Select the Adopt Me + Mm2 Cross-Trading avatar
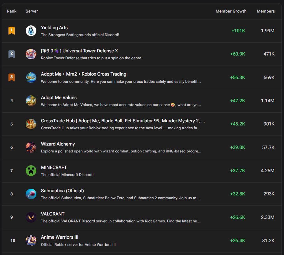The height and width of the screenshot is (255, 284). coord(31,77)
